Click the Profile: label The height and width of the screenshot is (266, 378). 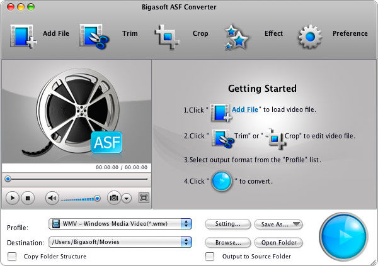point(18,228)
